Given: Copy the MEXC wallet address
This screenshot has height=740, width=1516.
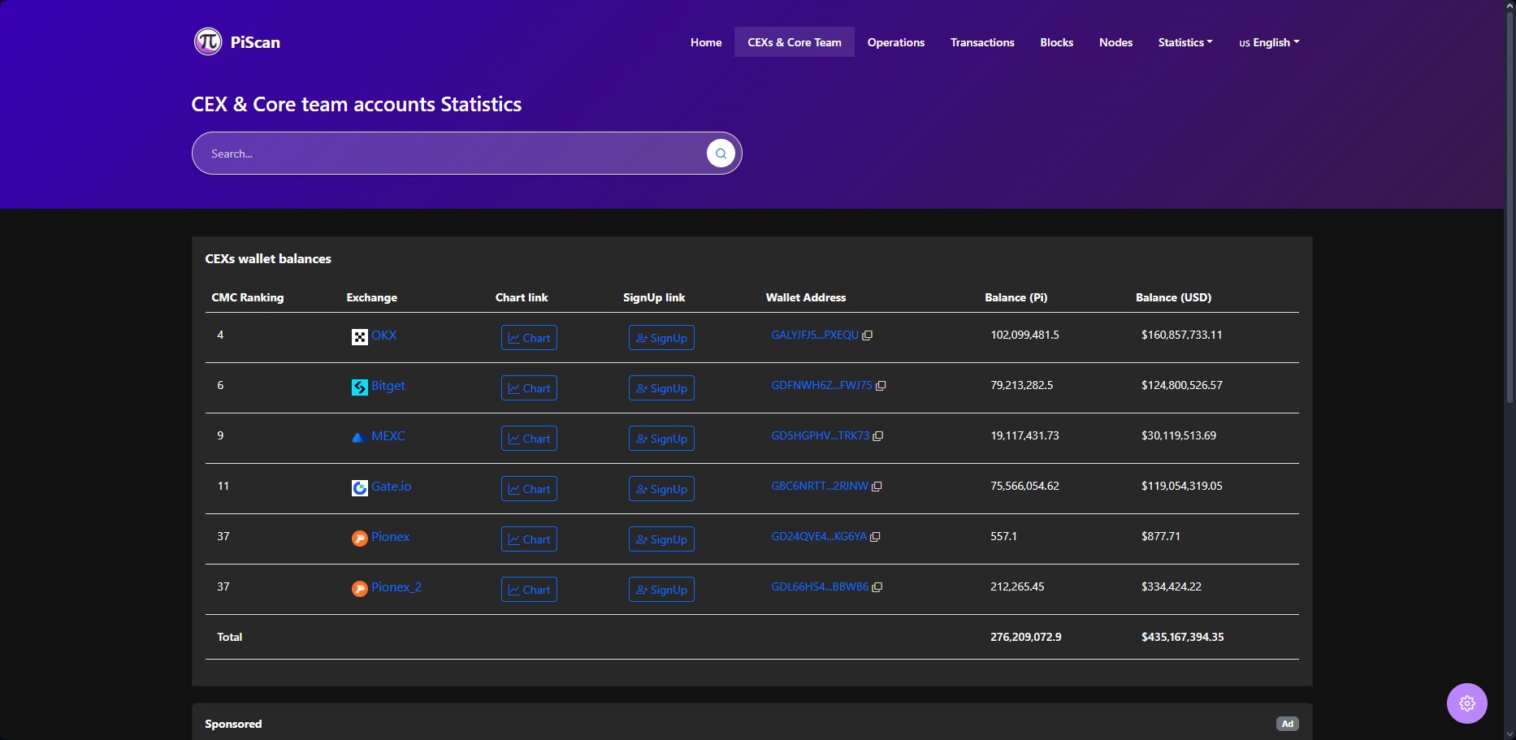Looking at the screenshot, I should [878, 436].
